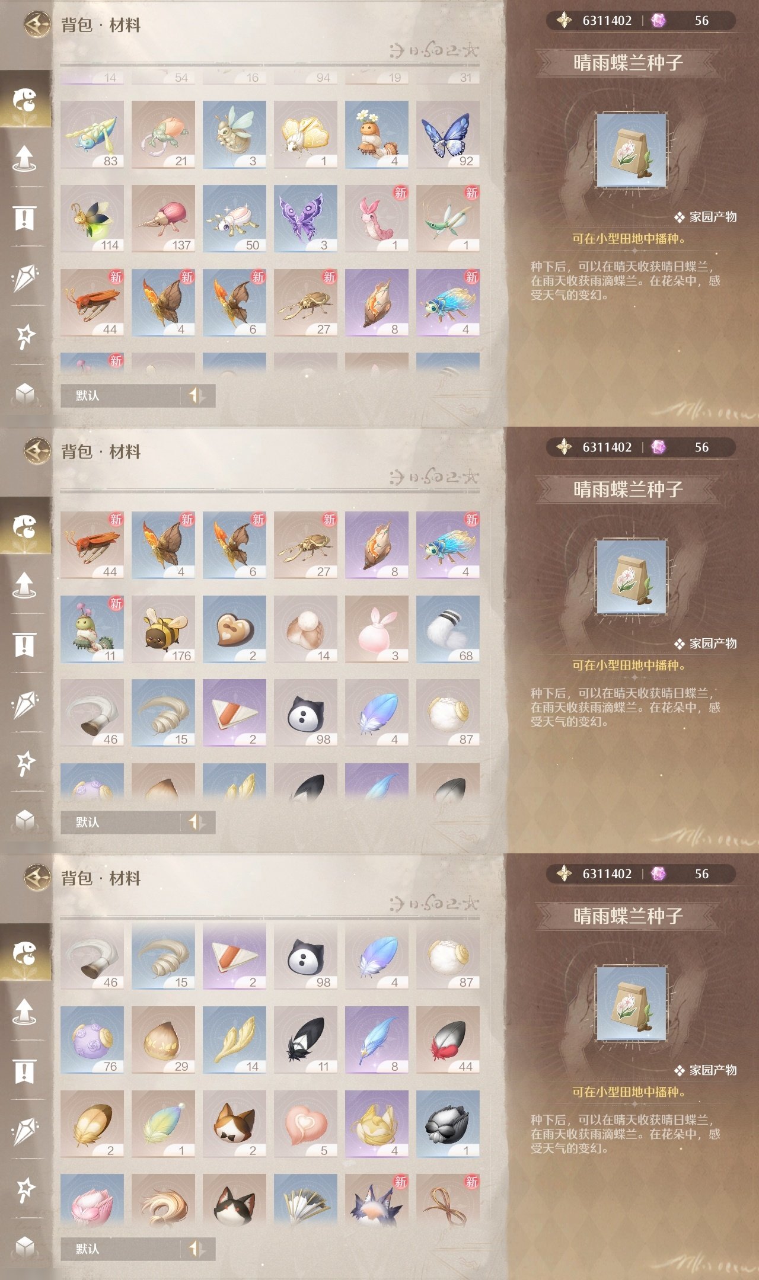
Task: Open the middle exclamation banner sidebar tab
Action: (25, 645)
